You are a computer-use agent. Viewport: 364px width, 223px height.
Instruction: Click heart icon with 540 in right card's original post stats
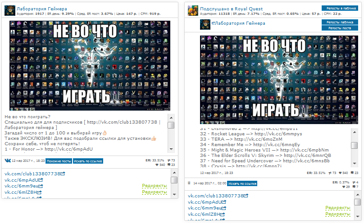click(340, 173)
